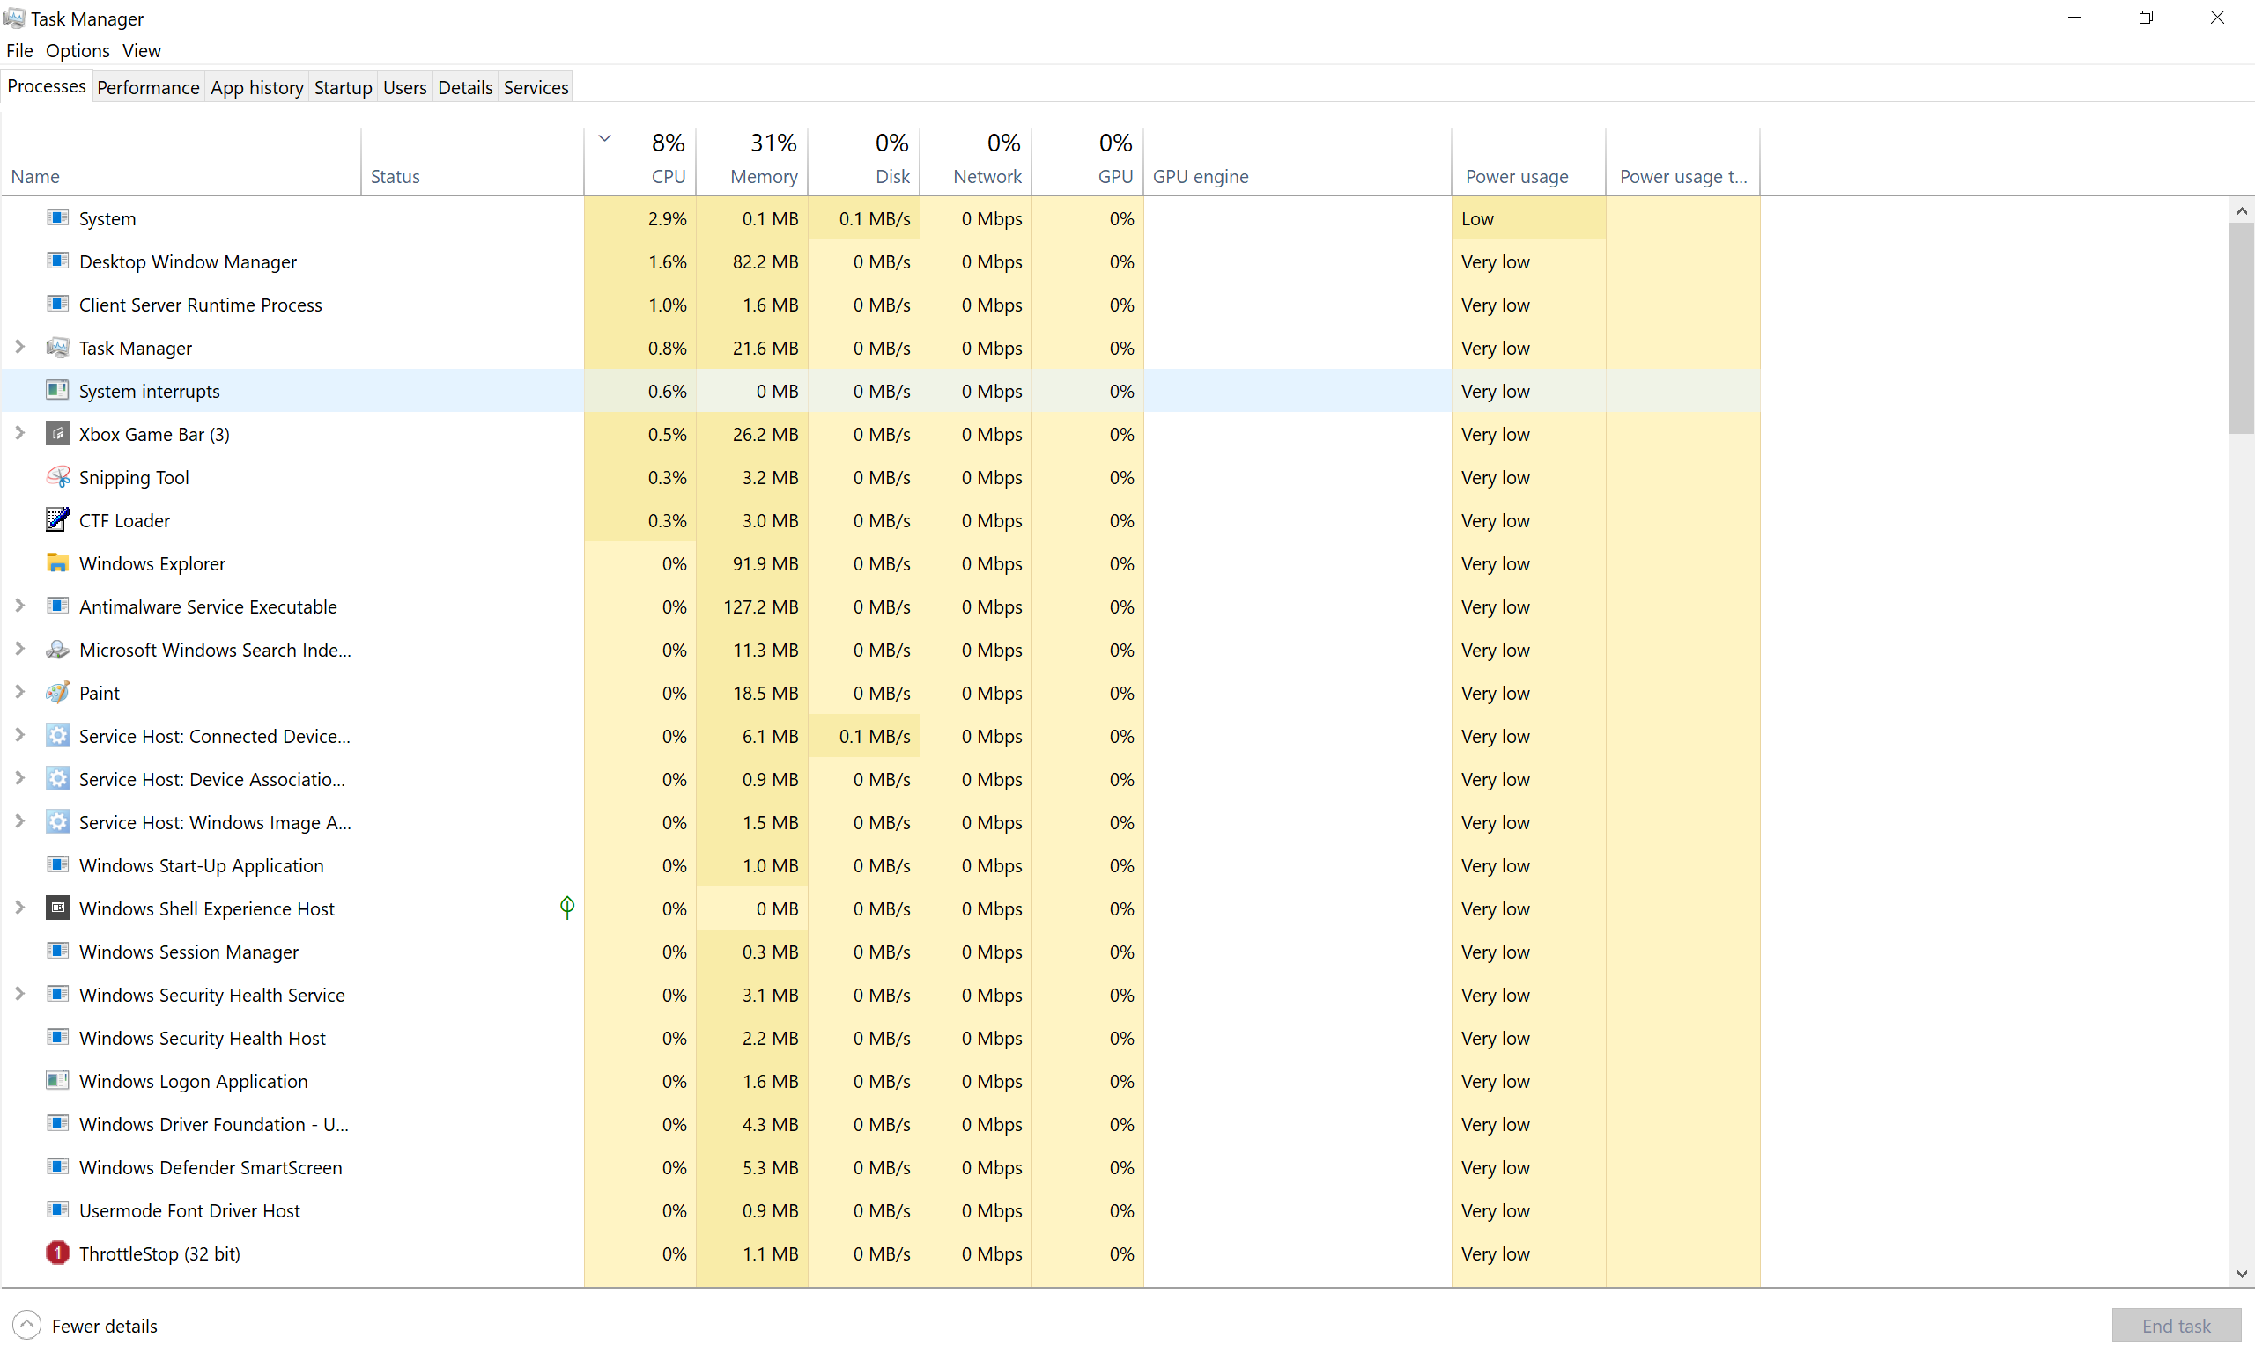
Task: Click the Antimalware Service Executable icon
Action: 57,606
